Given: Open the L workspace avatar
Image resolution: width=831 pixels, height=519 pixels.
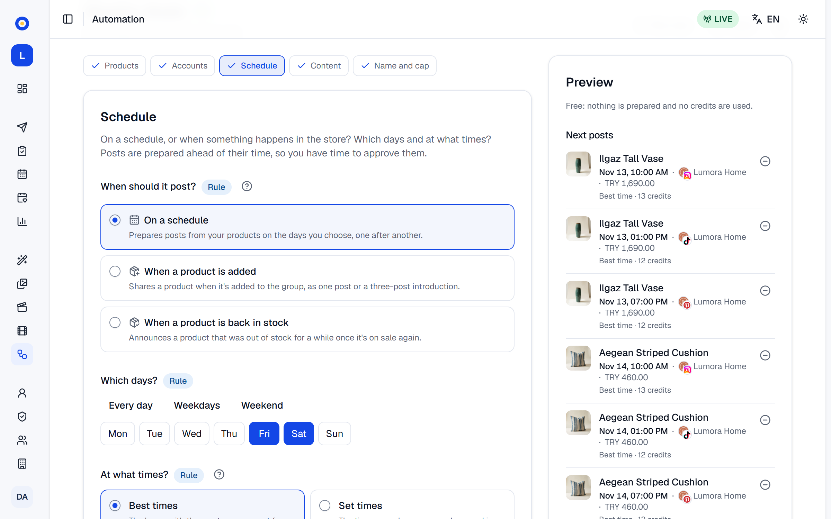Looking at the screenshot, I should [x=22, y=55].
